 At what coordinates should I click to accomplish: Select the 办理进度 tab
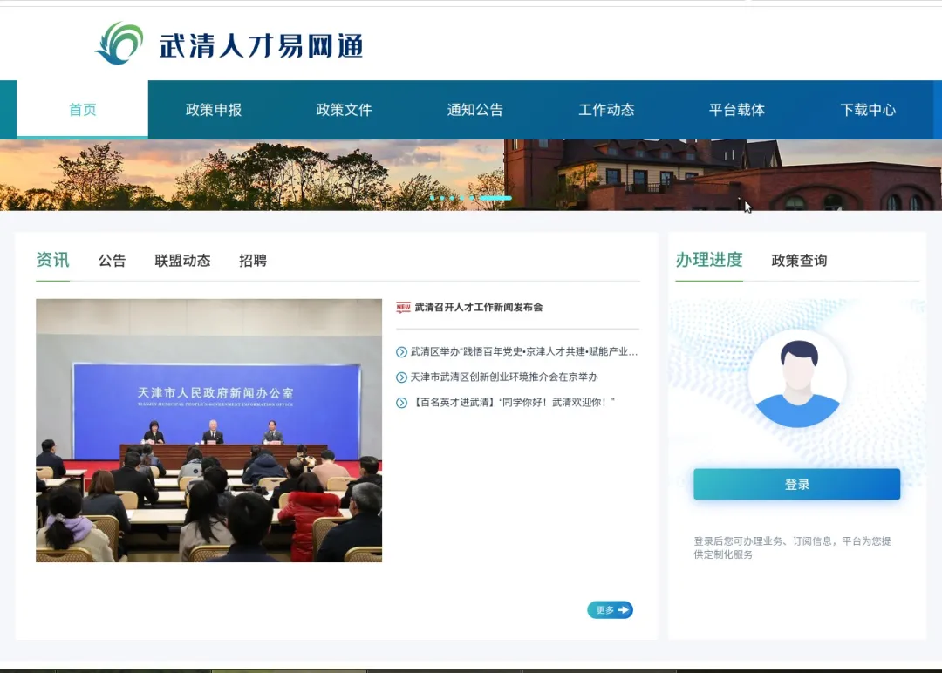709,260
